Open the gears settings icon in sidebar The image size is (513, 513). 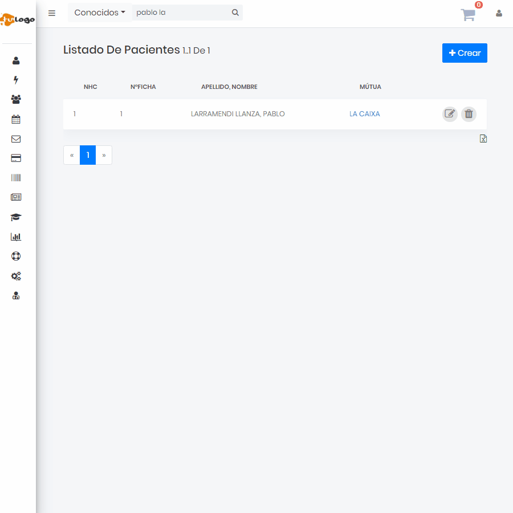coord(16,276)
